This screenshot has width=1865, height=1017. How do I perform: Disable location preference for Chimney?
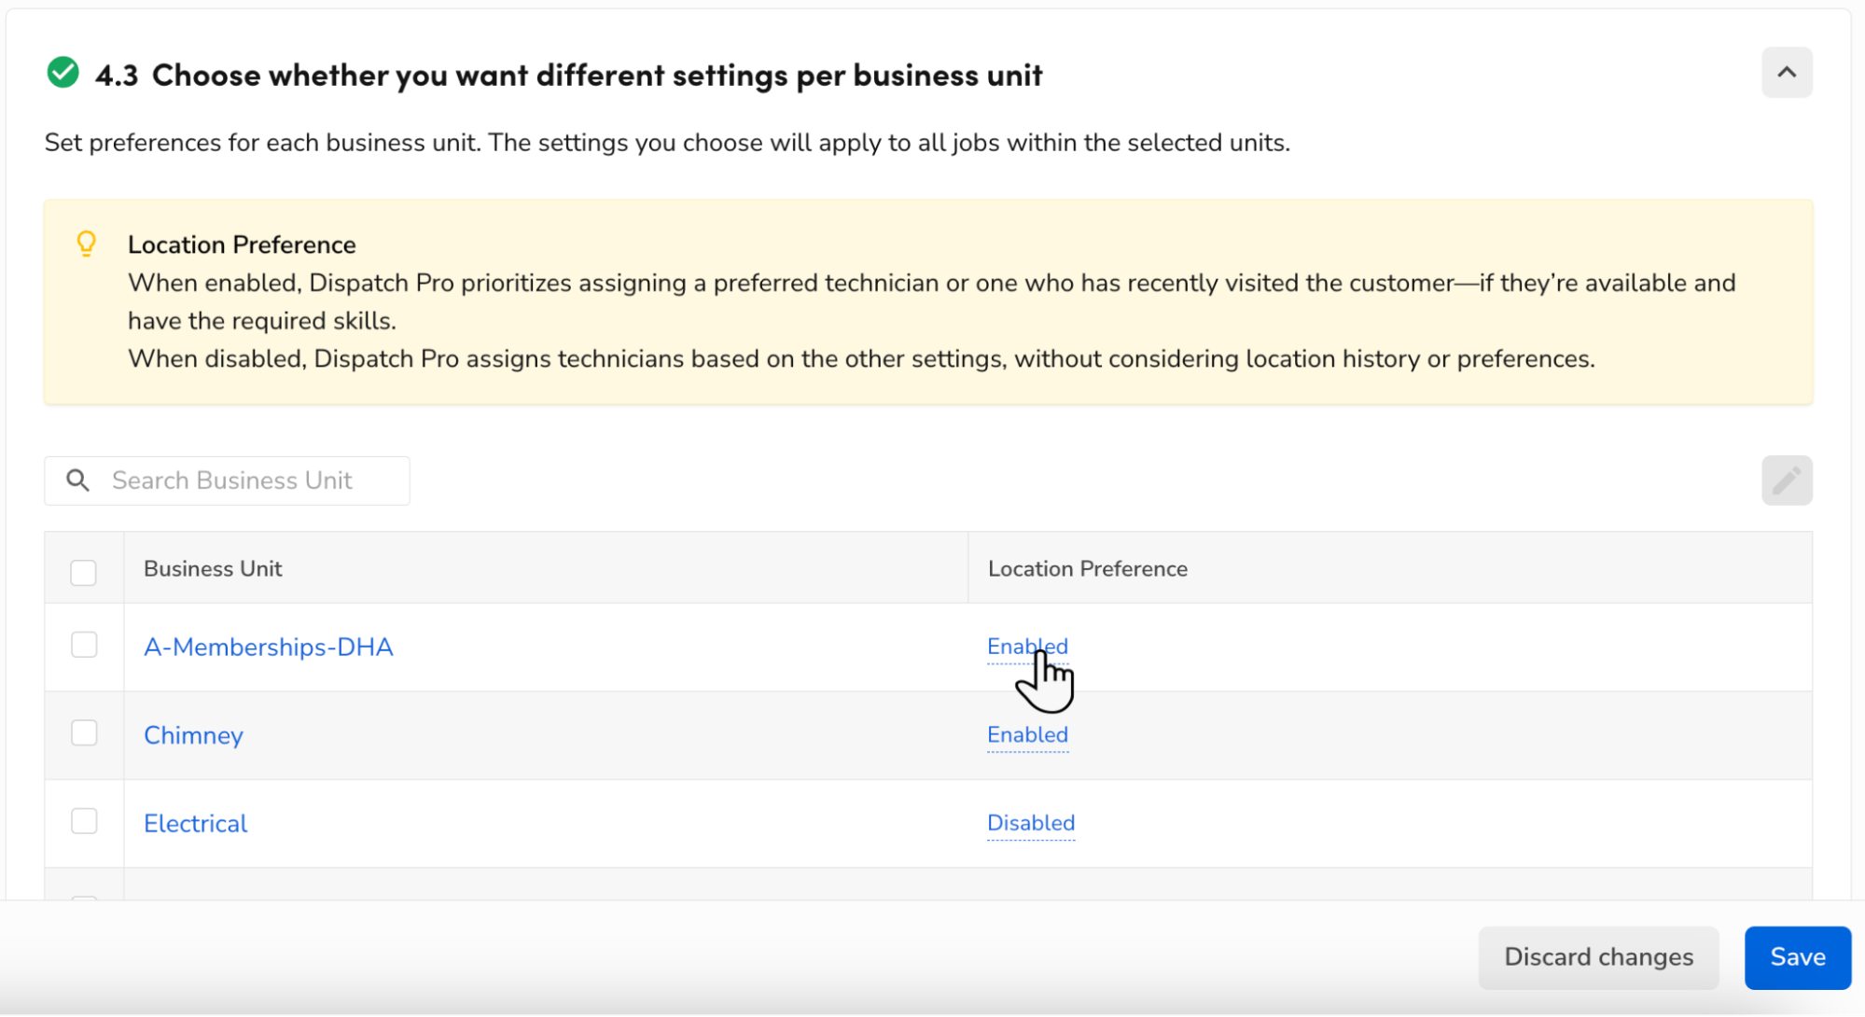pyautogui.click(x=1026, y=735)
